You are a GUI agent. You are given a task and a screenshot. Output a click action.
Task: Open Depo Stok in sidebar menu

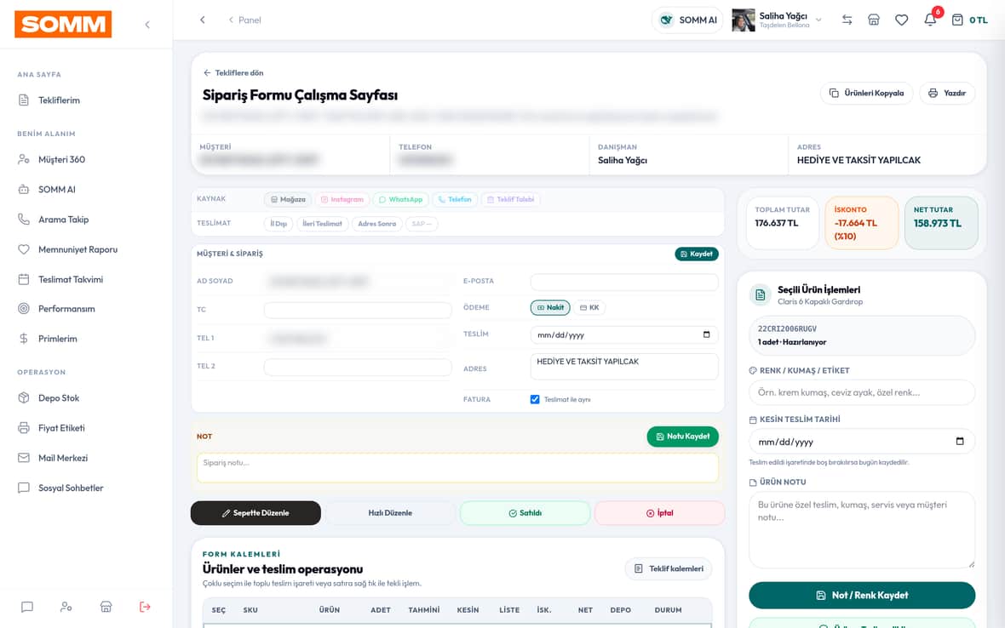[58, 397]
